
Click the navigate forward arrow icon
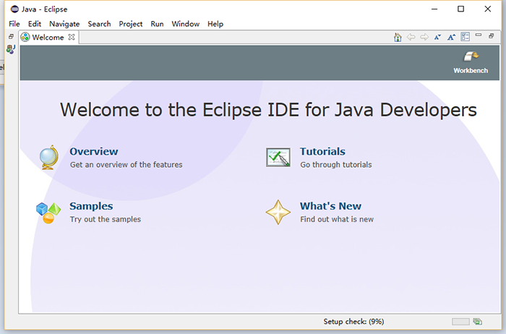coord(424,37)
